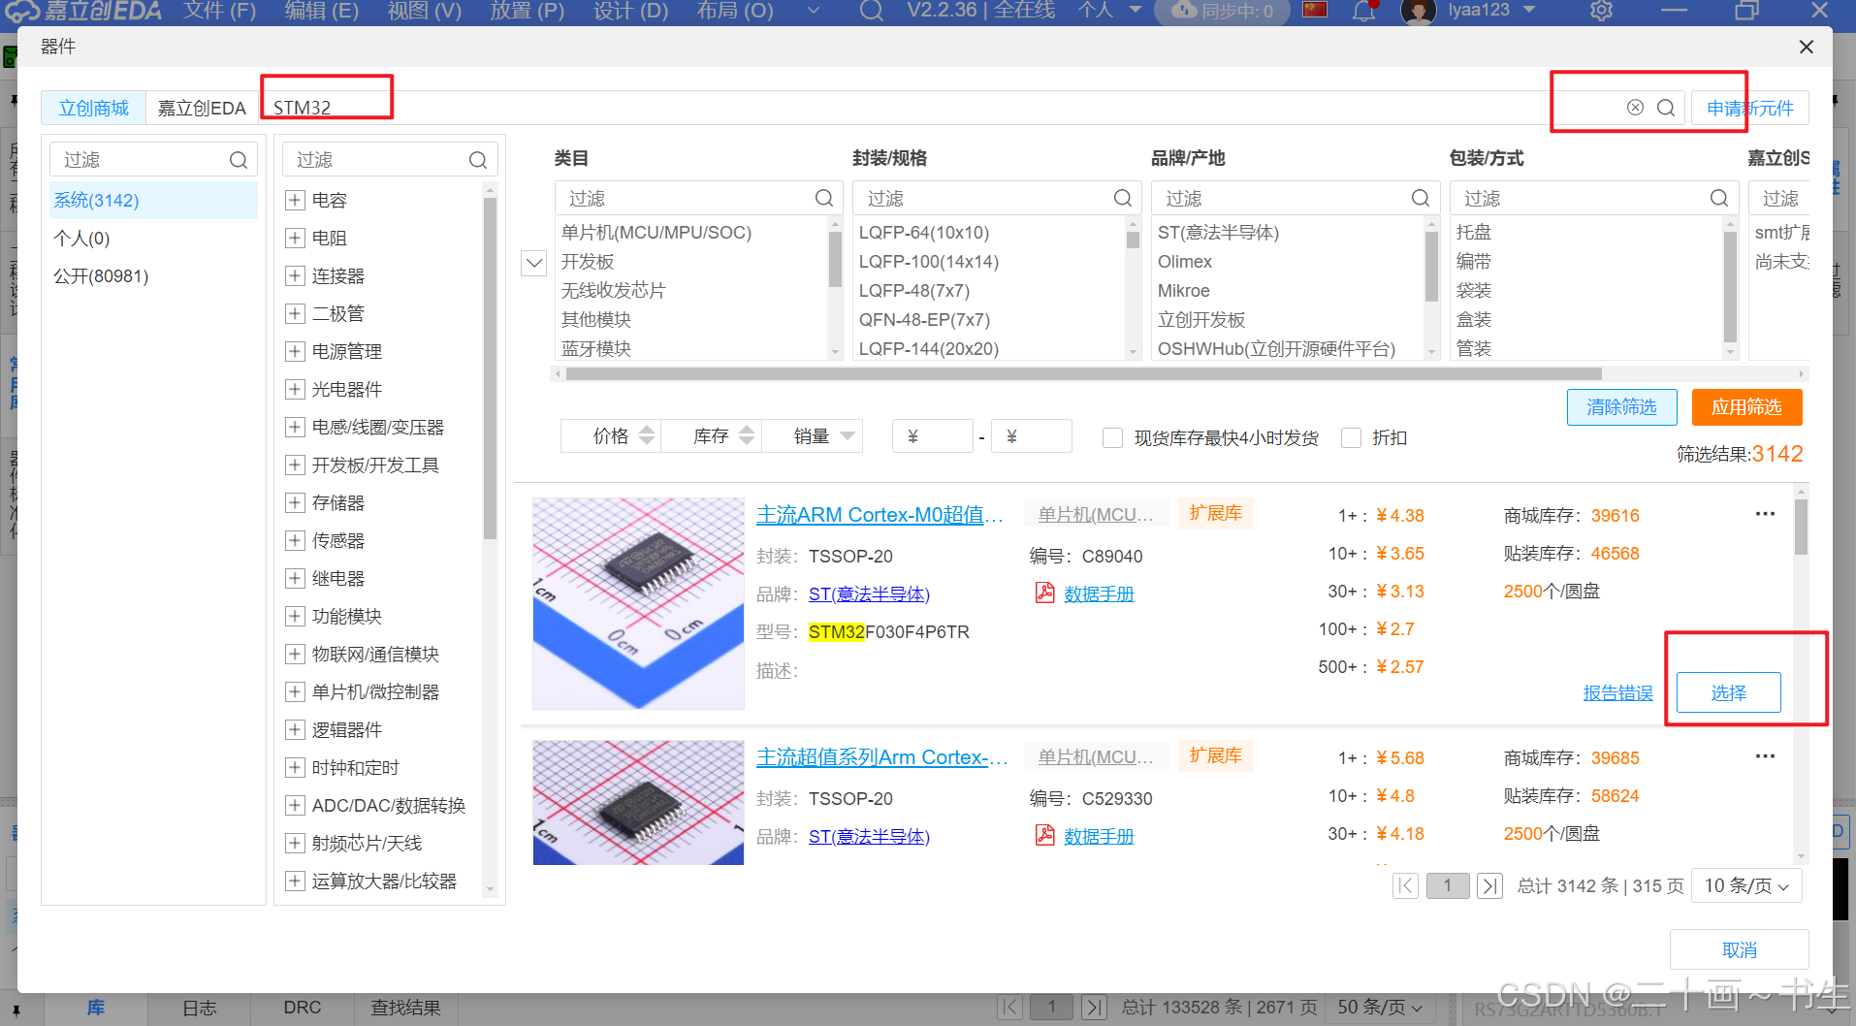1856x1026 pixels.
Task: Go to the last results page
Action: tap(1490, 885)
